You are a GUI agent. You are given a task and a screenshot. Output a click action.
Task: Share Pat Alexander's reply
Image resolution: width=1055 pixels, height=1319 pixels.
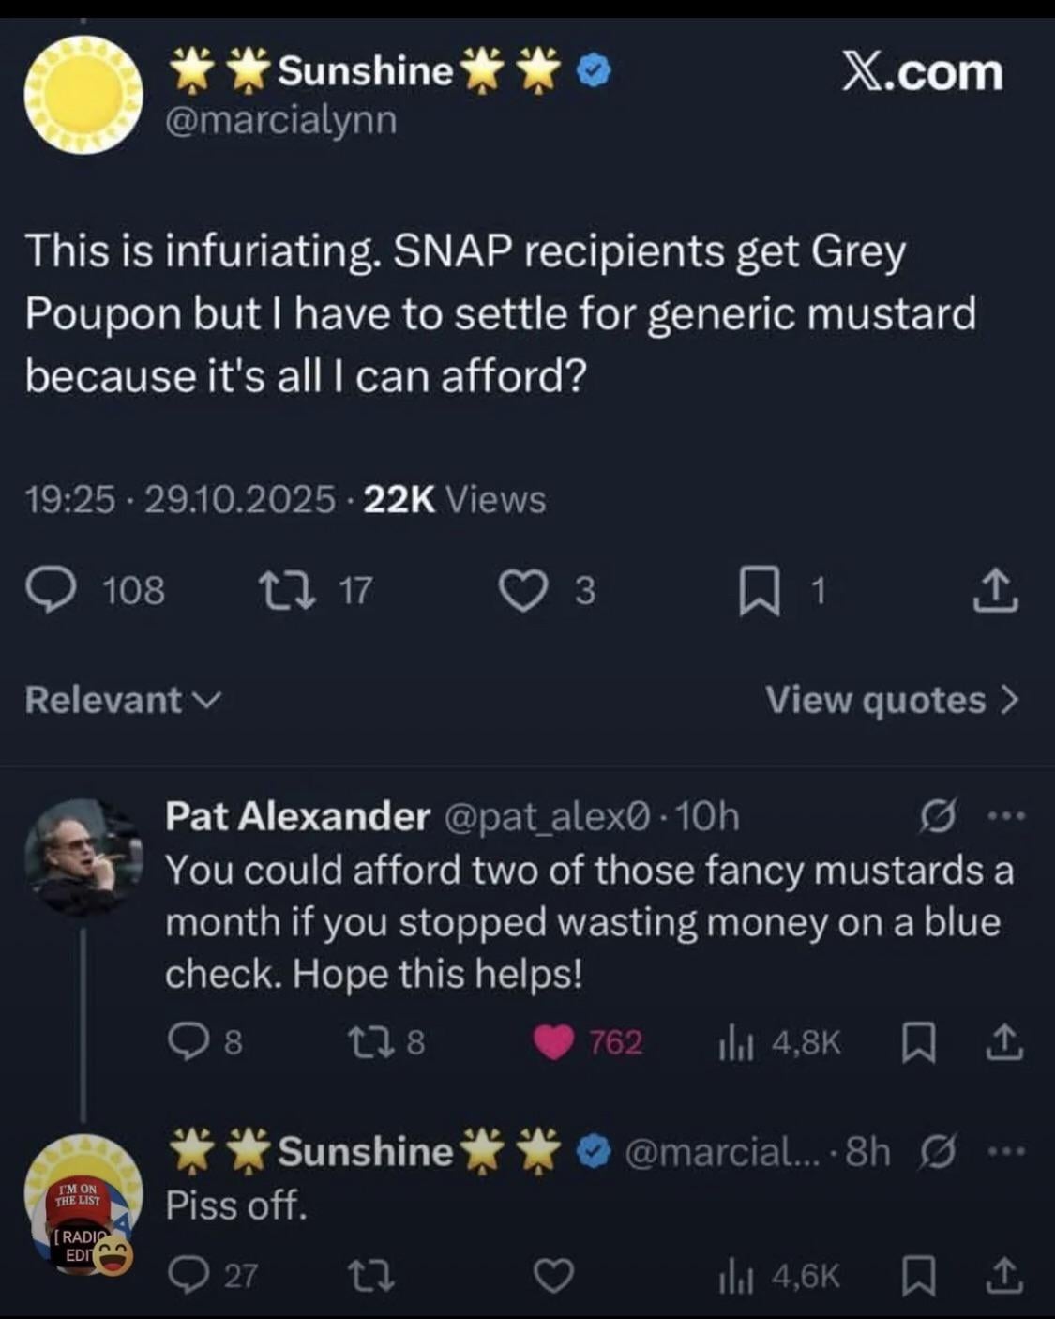(x=1004, y=1041)
